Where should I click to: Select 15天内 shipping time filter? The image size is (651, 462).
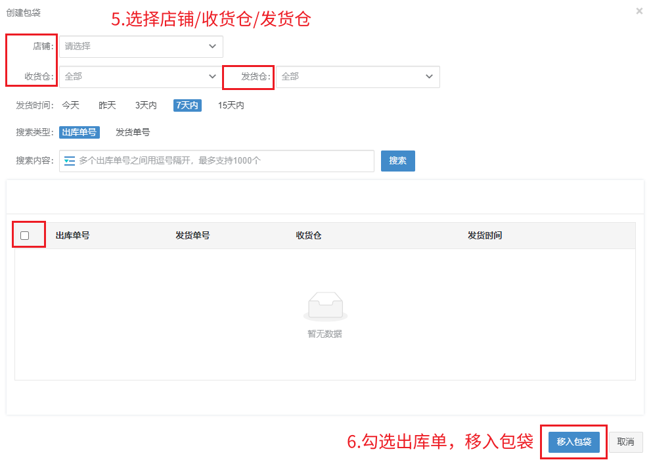coord(231,106)
